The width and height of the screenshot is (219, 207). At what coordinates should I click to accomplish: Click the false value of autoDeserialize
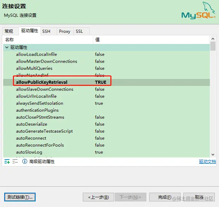point(100,124)
